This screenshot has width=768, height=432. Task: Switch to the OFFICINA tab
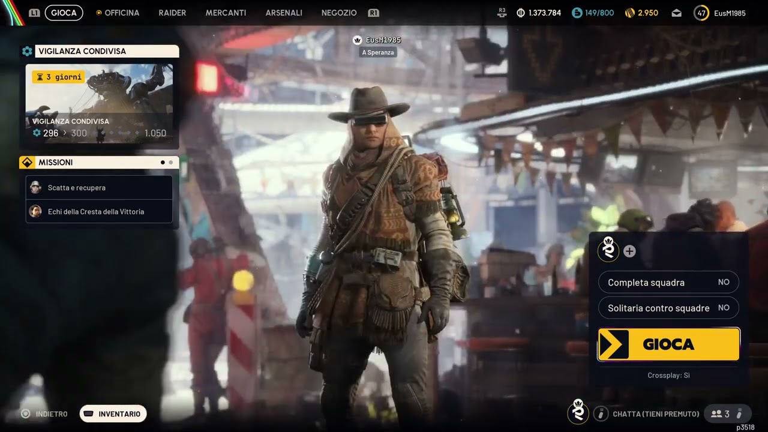[122, 13]
